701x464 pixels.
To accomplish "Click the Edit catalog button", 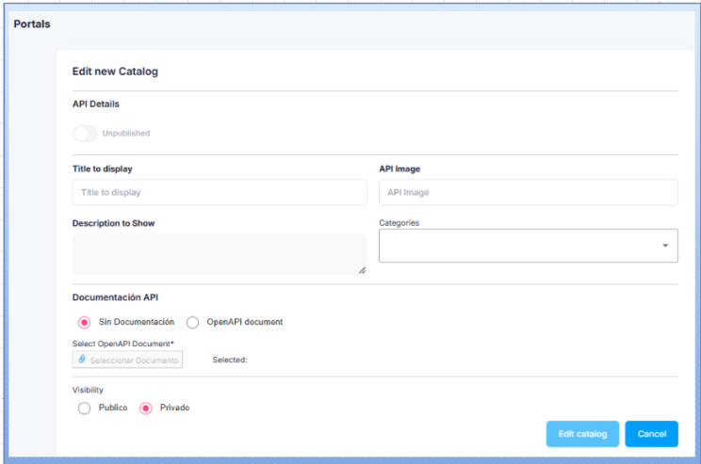I will [582, 434].
